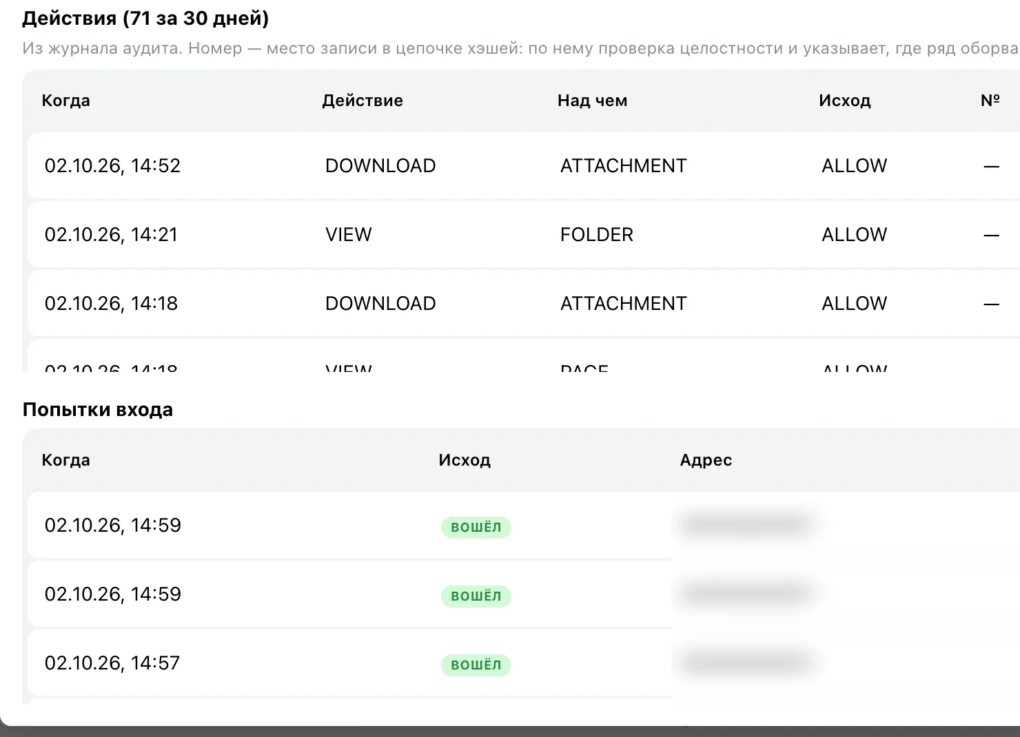Viewport: 1020px width, 737px height.
Task: Click the 14:18 DOWNLOAD row timestamp
Action: click(x=111, y=303)
